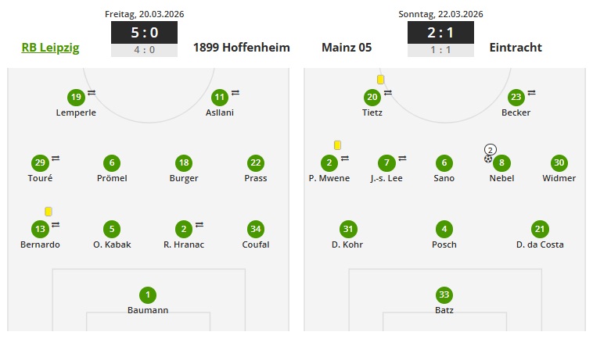Click the goal ball icon next to Nebel
Viewport: 593px width, 339px height.
(488, 159)
